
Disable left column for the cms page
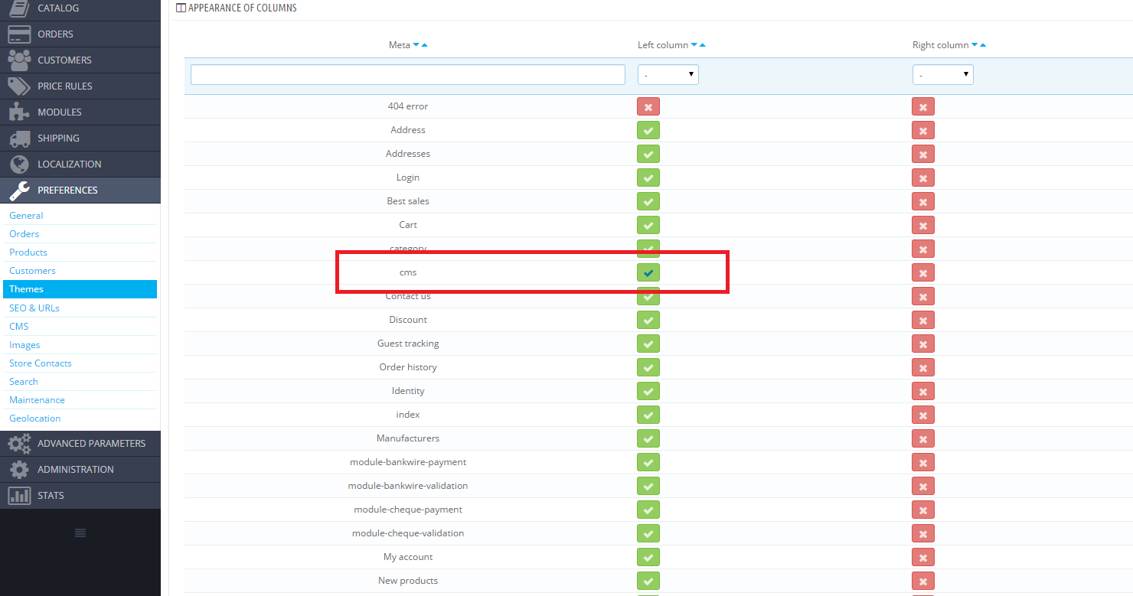coord(648,272)
